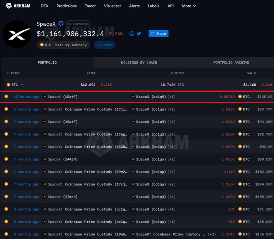Select the BTC Treasury Company tag
This screenshot has width=274, height=239.
point(63,45)
